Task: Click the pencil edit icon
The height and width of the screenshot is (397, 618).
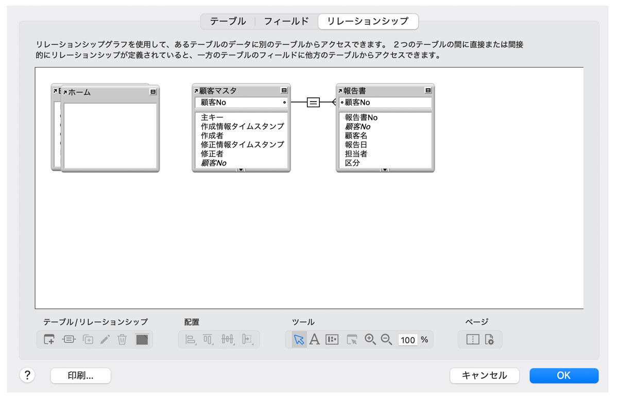Action: [105, 340]
